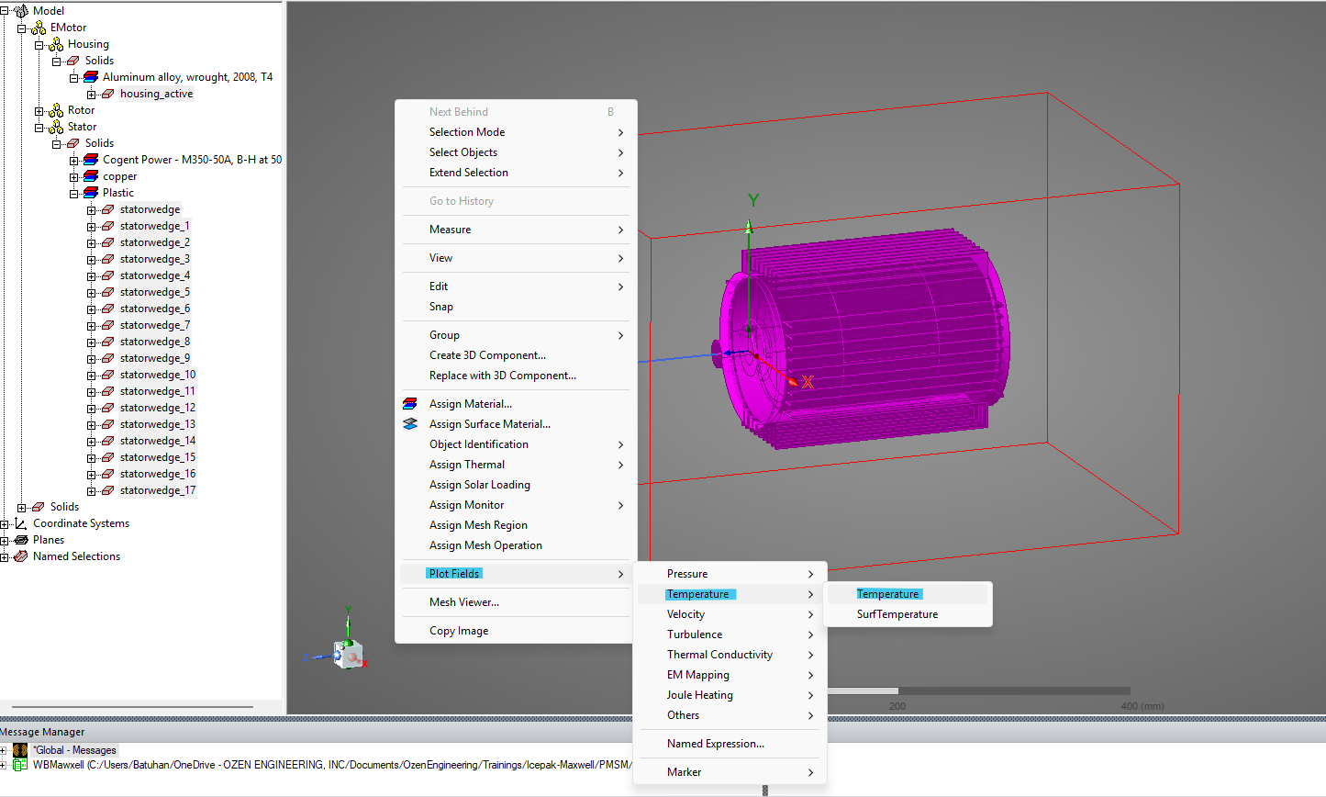Select Copy Image menu entry

pyautogui.click(x=516, y=631)
